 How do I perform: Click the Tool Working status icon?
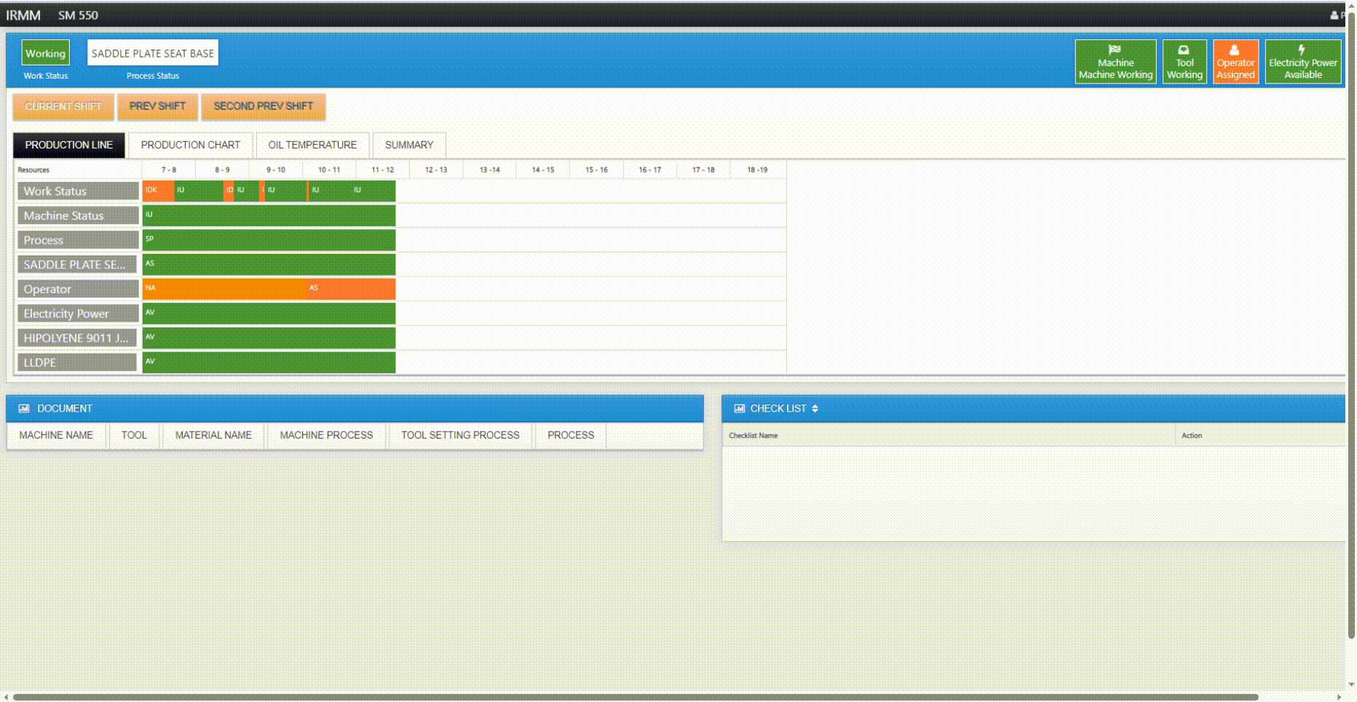[x=1184, y=50]
